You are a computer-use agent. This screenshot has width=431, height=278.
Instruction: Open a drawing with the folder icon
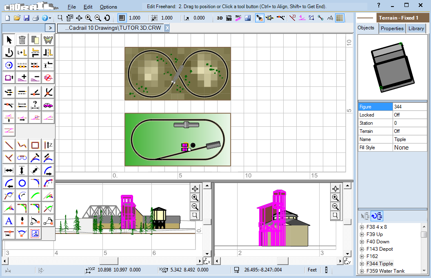click(16, 18)
